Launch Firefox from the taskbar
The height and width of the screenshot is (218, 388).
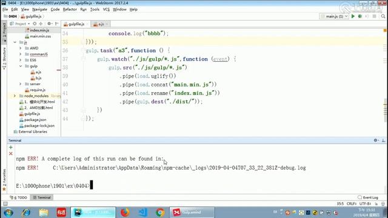pos(125,213)
